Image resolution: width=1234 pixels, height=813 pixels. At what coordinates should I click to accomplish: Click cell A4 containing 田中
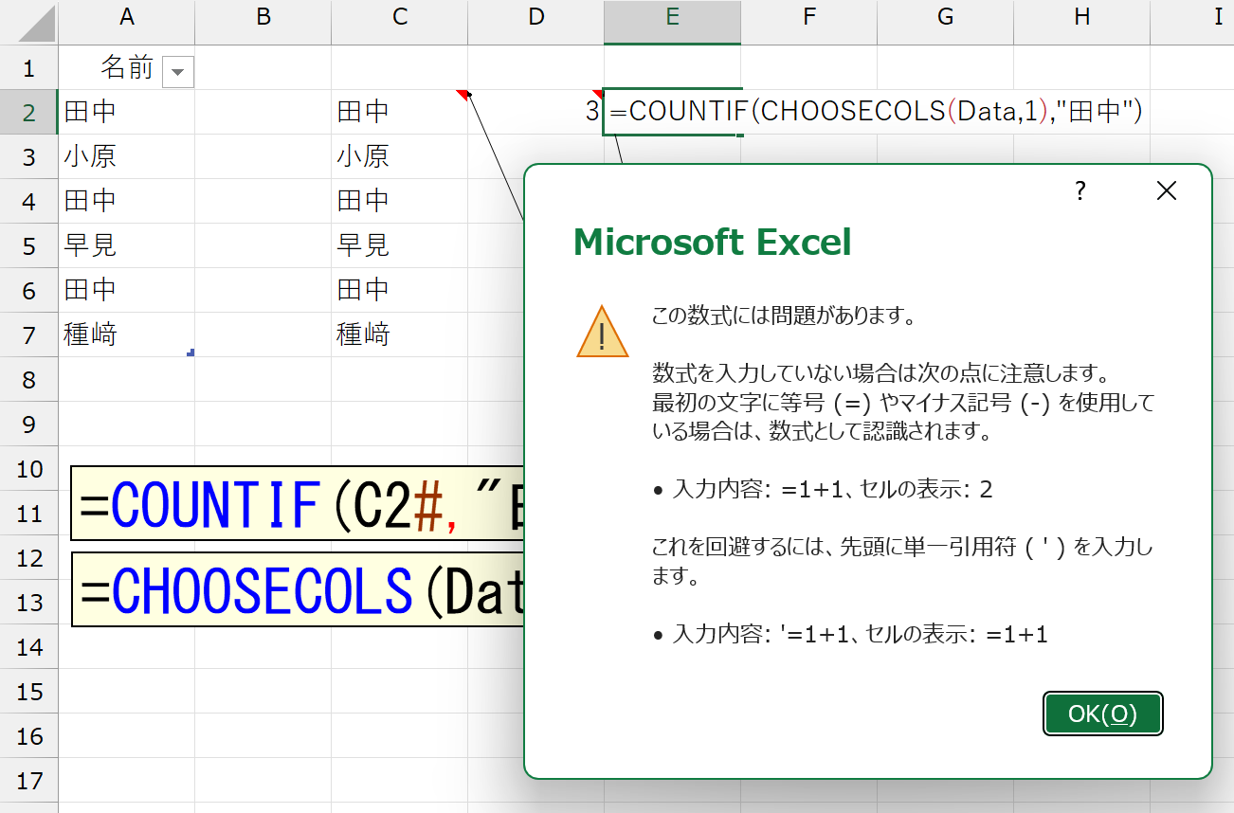coord(126,201)
